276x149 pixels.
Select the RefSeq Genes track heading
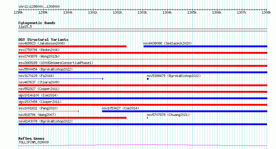(x=31, y=139)
